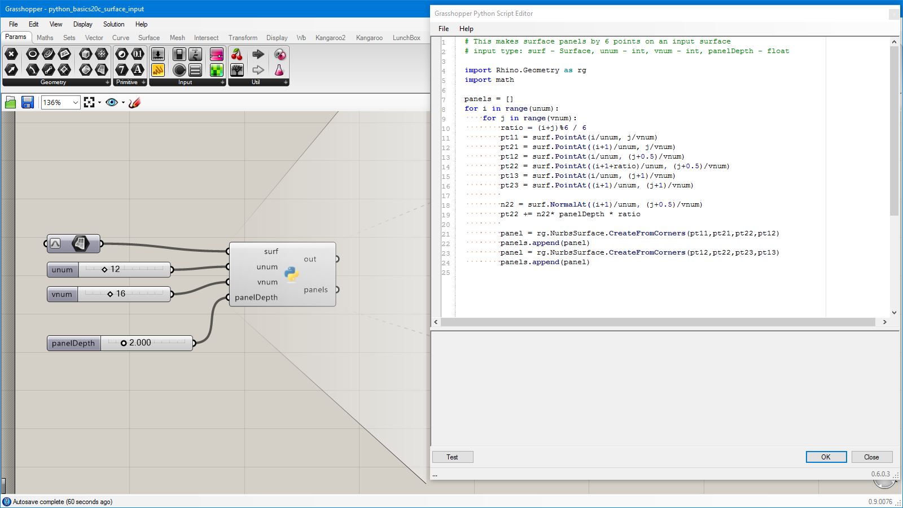The height and width of the screenshot is (508, 903).
Task: Pick the 0.1 Number parameter icon
Action: (x=138, y=54)
